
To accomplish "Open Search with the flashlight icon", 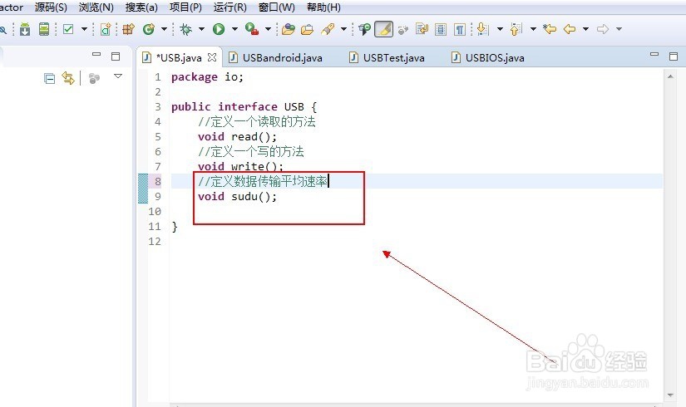I will coord(328,29).
